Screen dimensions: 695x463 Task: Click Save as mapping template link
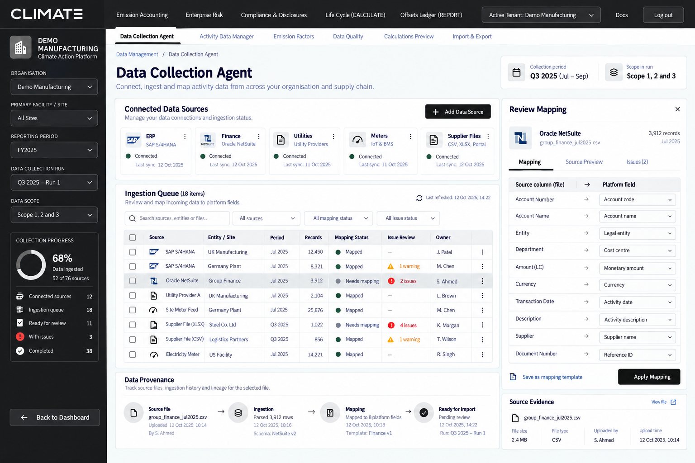click(552, 377)
